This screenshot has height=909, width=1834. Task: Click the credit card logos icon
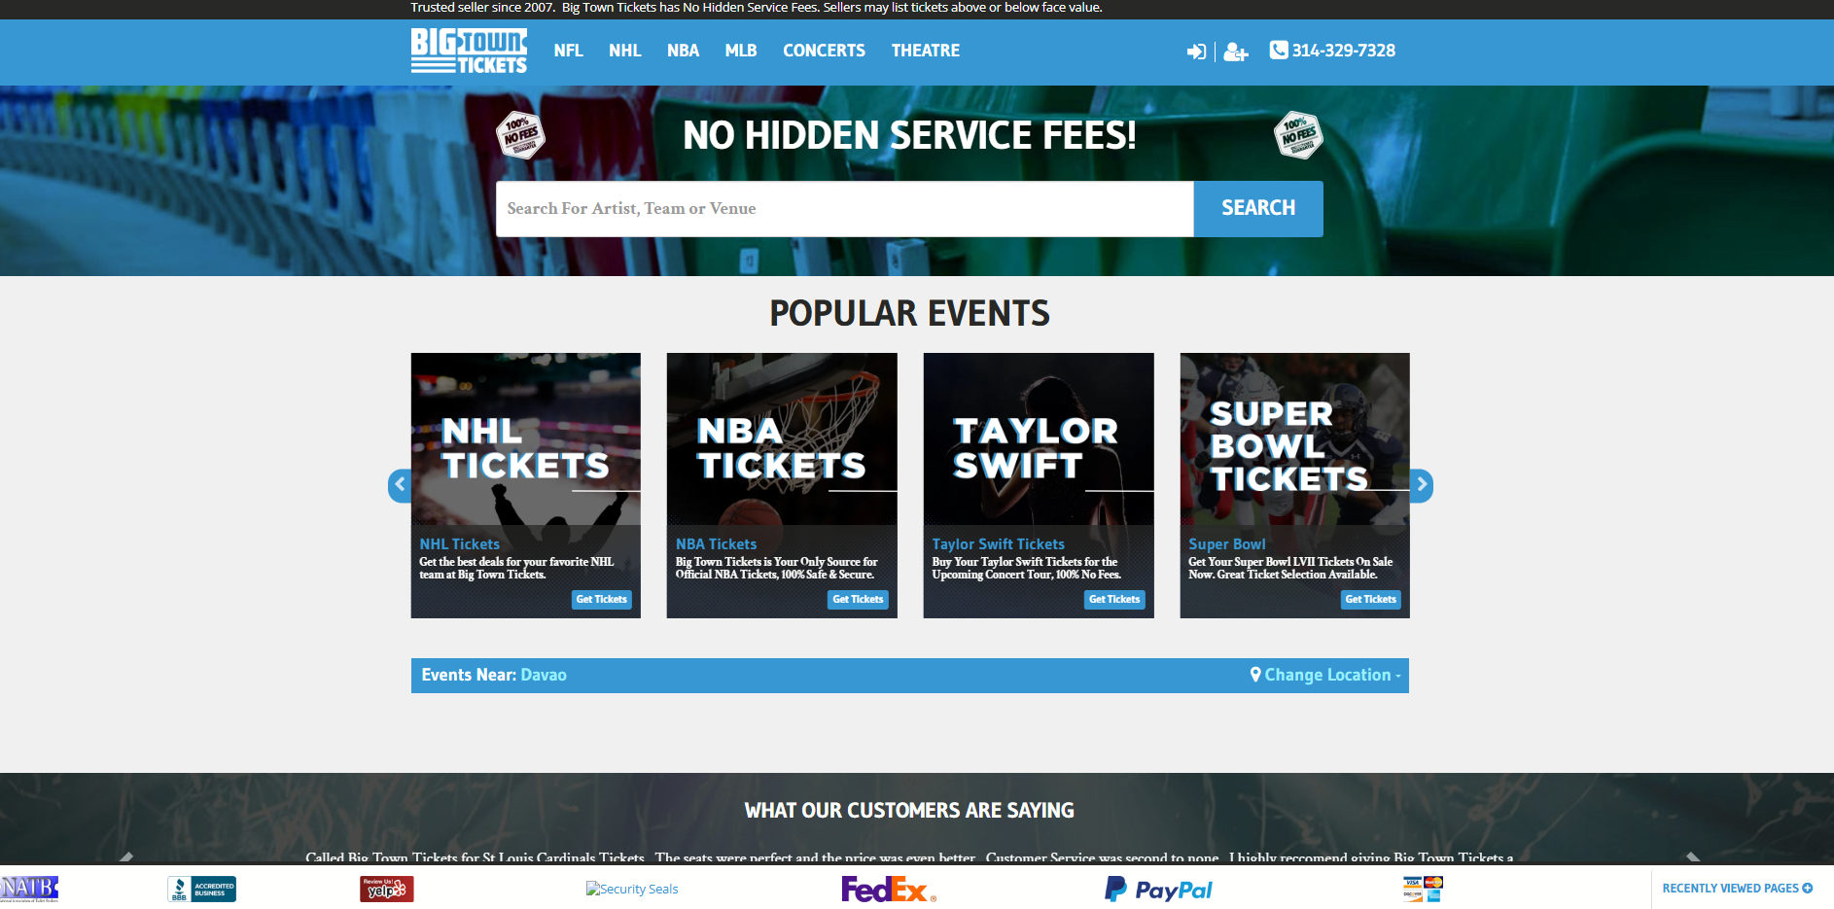click(1424, 889)
